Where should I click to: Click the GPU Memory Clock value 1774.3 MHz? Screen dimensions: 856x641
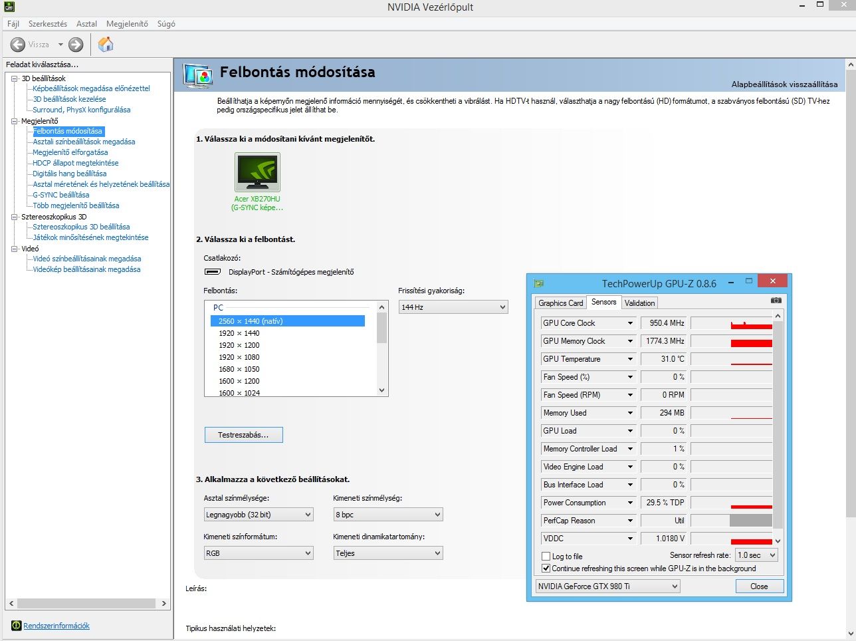click(664, 341)
